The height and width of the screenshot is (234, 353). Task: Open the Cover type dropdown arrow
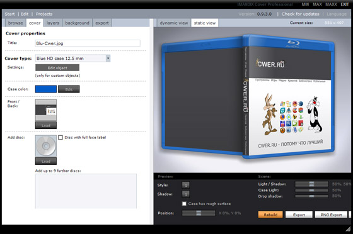[108, 58]
